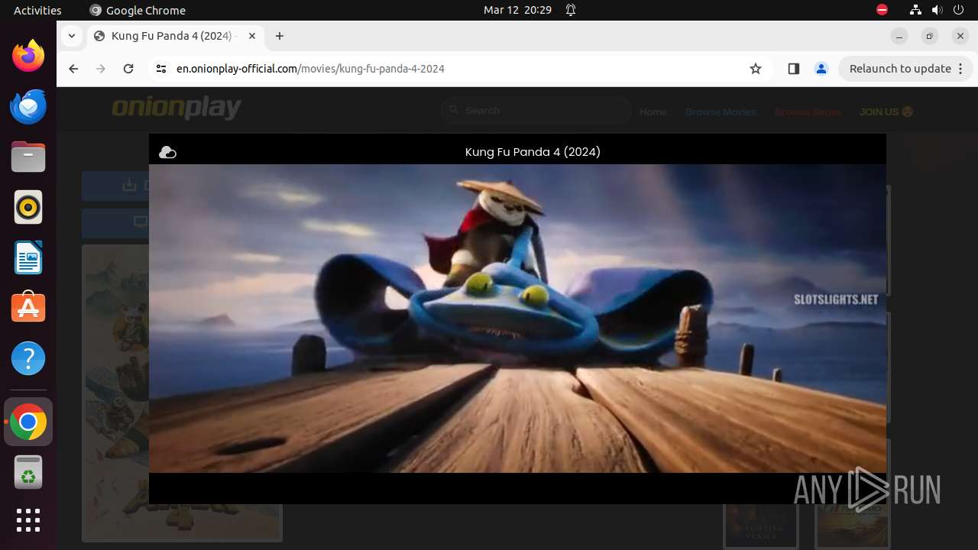Close the Kung Fu Panda 4 tab
978x550 pixels.
(251, 36)
